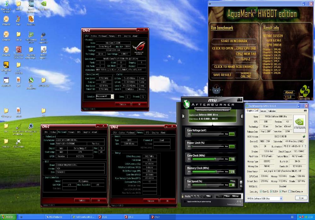
Task: Switch to the Sensors tab in GPU-Z
Action: click(263, 111)
